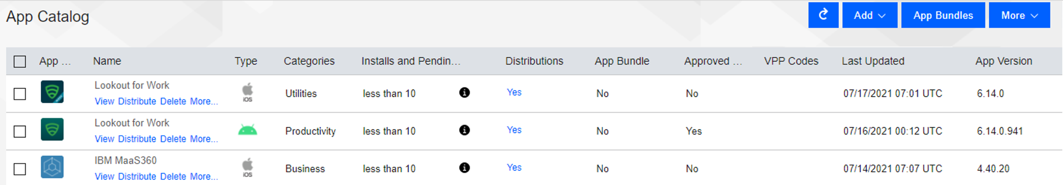Sort by the Last Updated column header
Screen dimensions: 1063x185
pos(873,61)
